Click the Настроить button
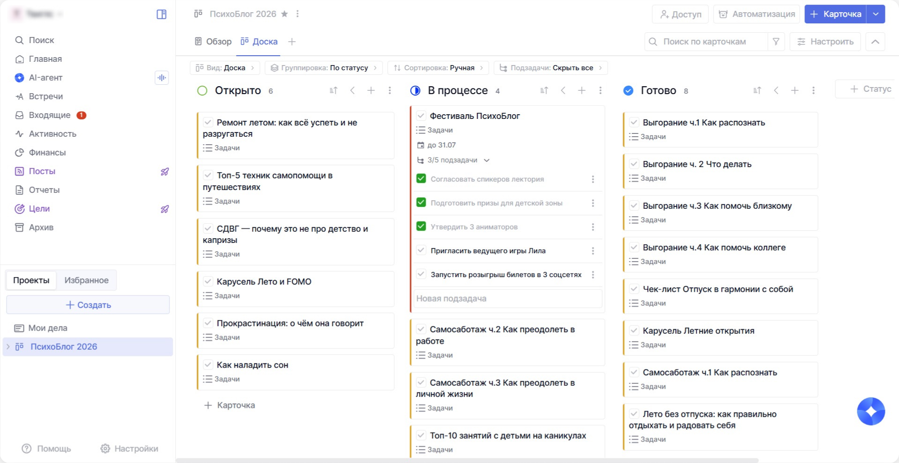Image resolution: width=899 pixels, height=463 pixels. (x=825, y=42)
